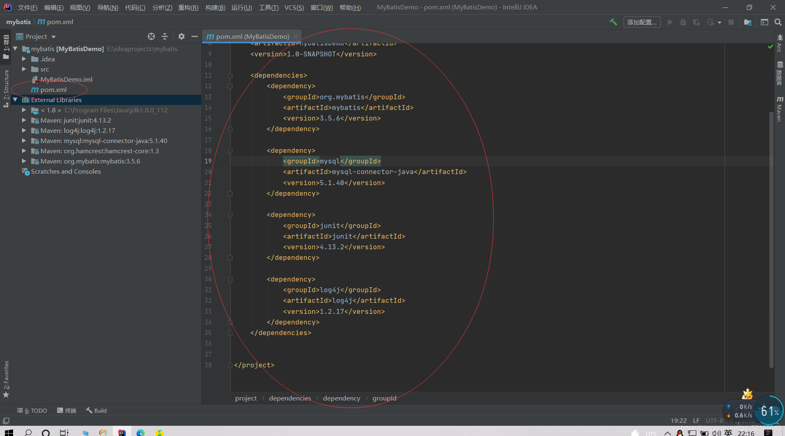
Task: Open Scratches and Consoles
Action: pyautogui.click(x=66, y=171)
